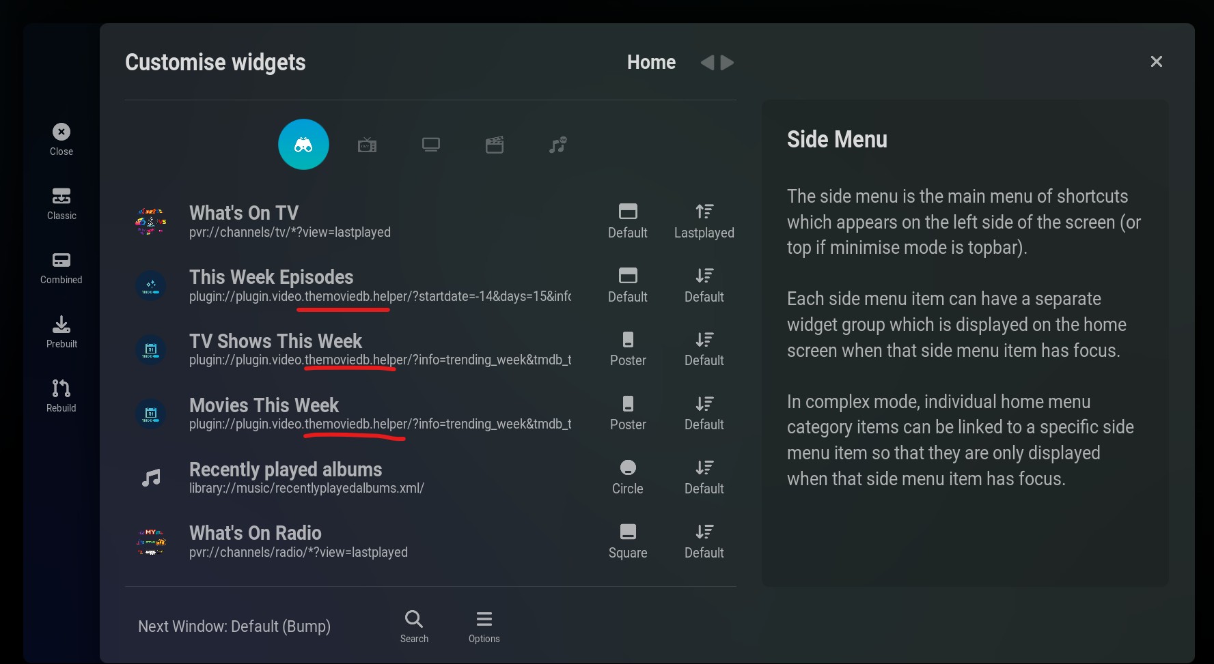1214x664 pixels.
Task: Change TV Shows This Week Poster style
Action: [x=628, y=349]
